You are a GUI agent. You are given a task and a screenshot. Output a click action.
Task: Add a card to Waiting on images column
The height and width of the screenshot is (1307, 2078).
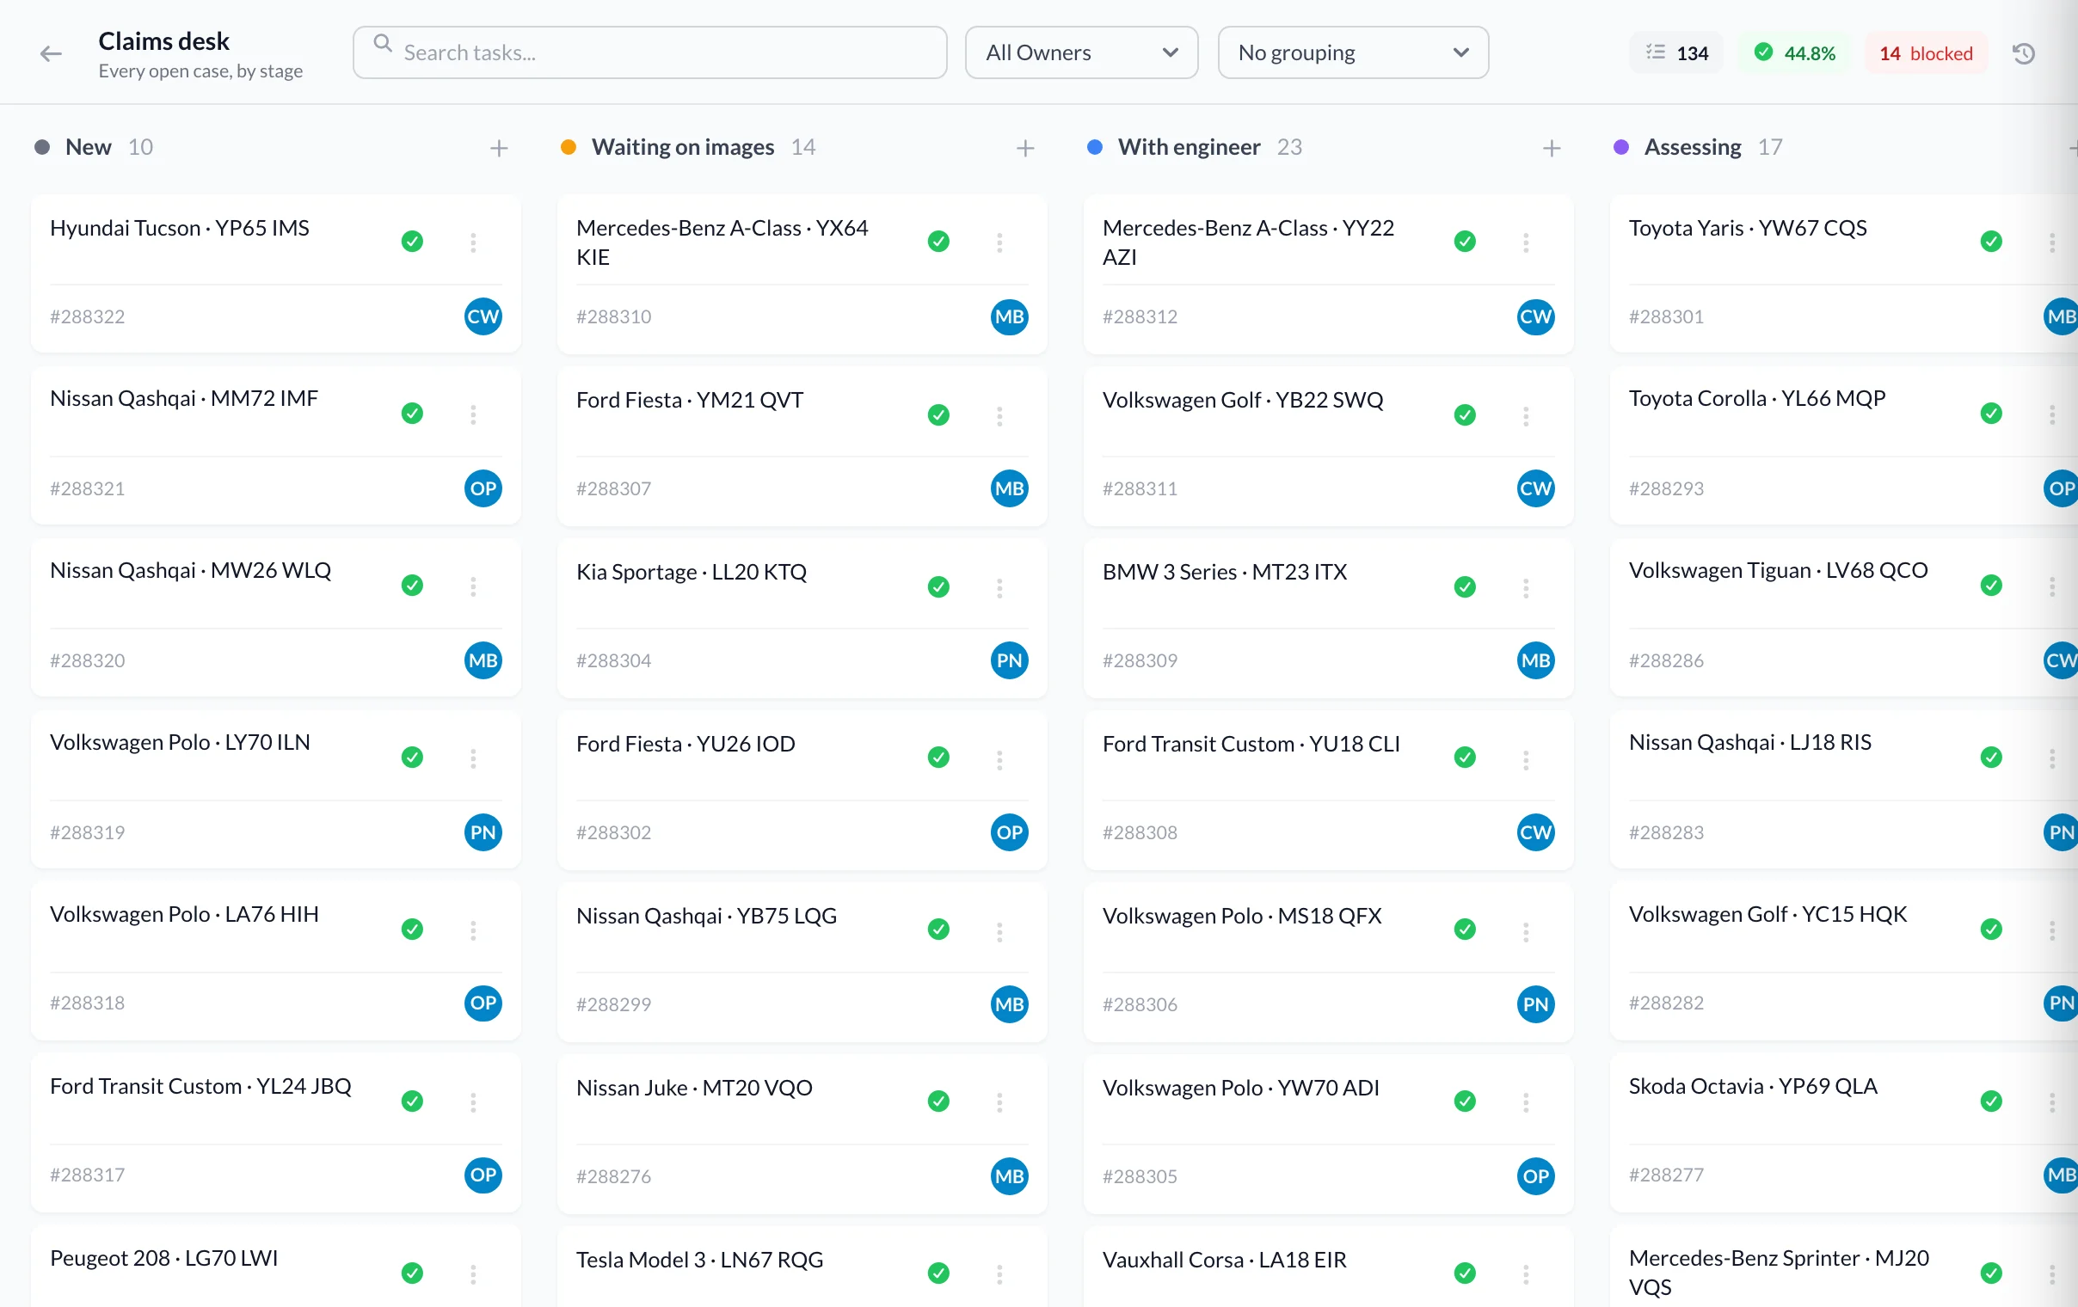[1025, 149]
